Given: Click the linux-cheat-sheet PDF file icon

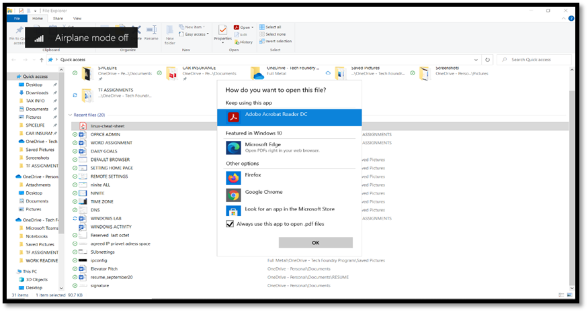Looking at the screenshot, I should (x=83, y=126).
